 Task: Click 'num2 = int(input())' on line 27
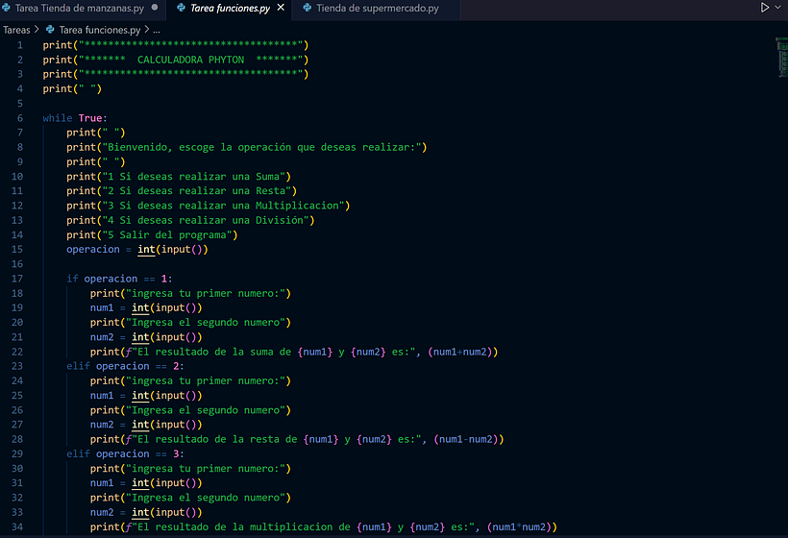tap(146, 425)
